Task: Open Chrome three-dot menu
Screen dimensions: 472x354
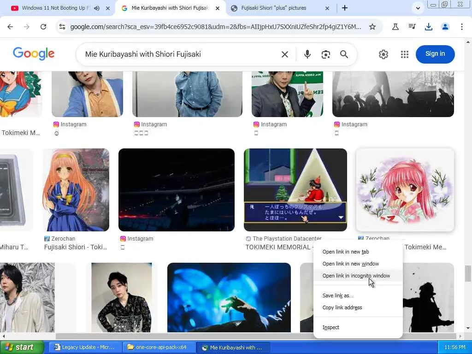Action: point(462,27)
